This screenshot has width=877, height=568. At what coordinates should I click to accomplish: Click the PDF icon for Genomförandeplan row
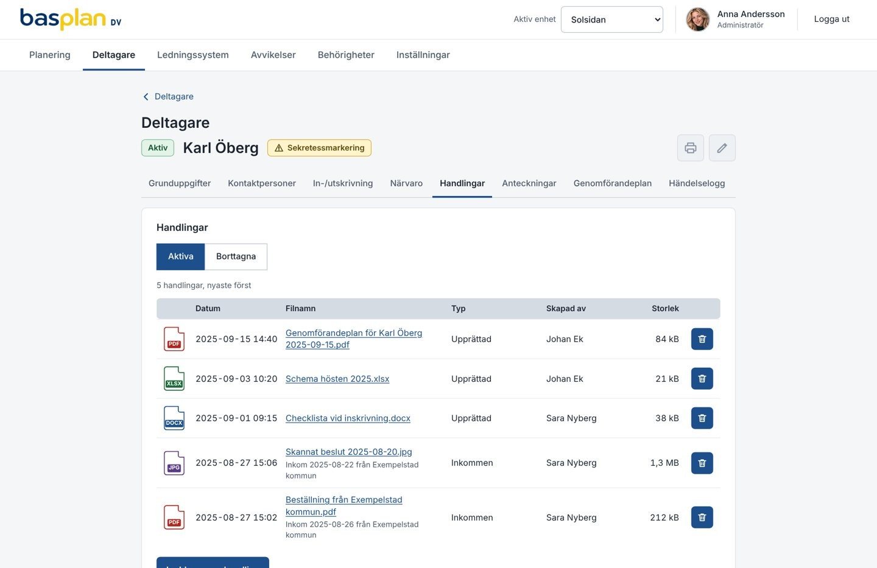click(x=174, y=339)
